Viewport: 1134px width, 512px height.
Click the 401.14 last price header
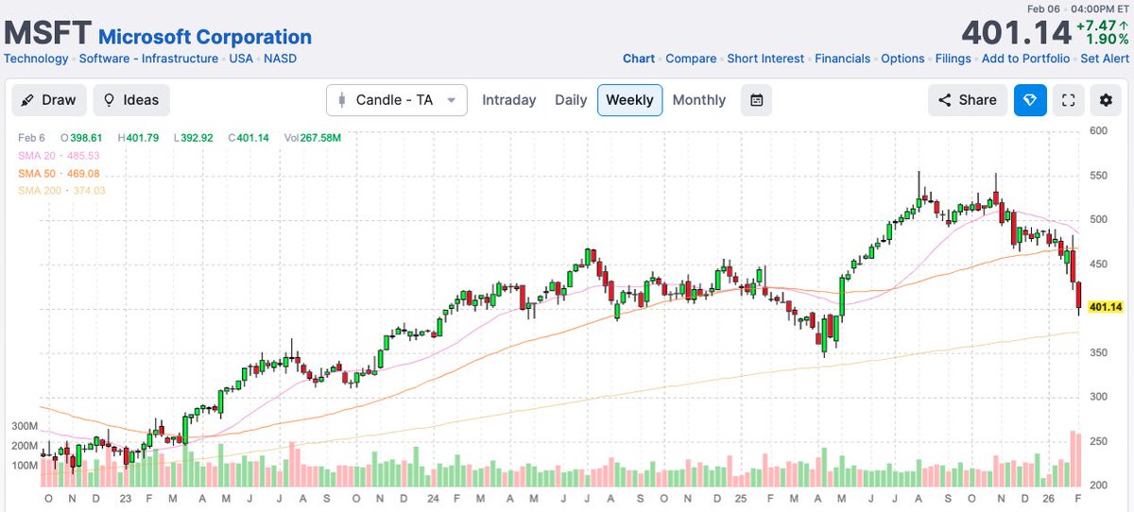pyautogui.click(x=1015, y=33)
